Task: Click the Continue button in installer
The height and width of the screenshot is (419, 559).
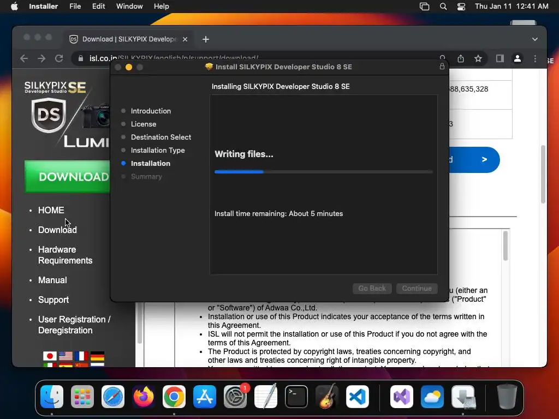Action: pos(417,288)
